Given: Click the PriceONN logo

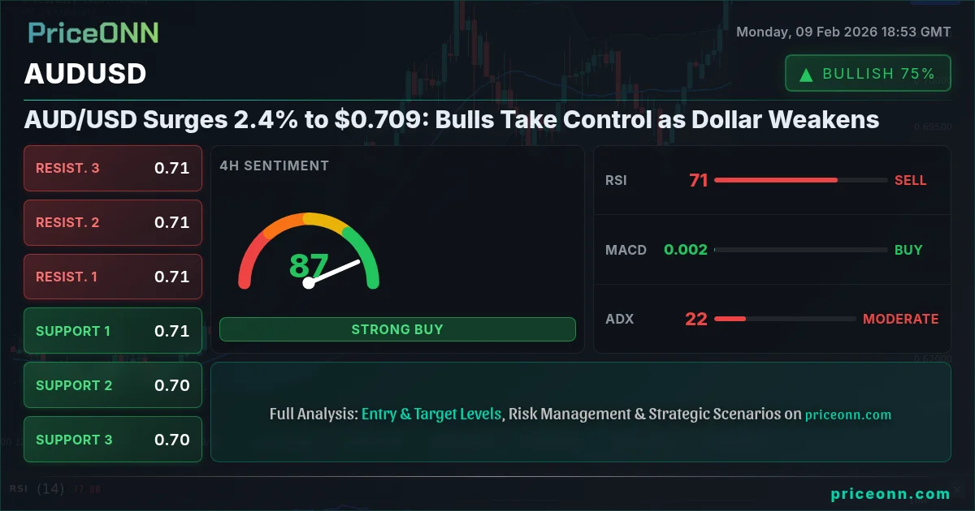Looking at the screenshot, I should (x=93, y=32).
